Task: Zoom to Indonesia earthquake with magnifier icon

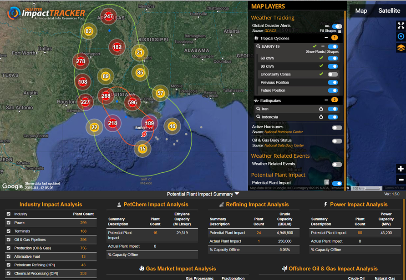Action: (258, 117)
